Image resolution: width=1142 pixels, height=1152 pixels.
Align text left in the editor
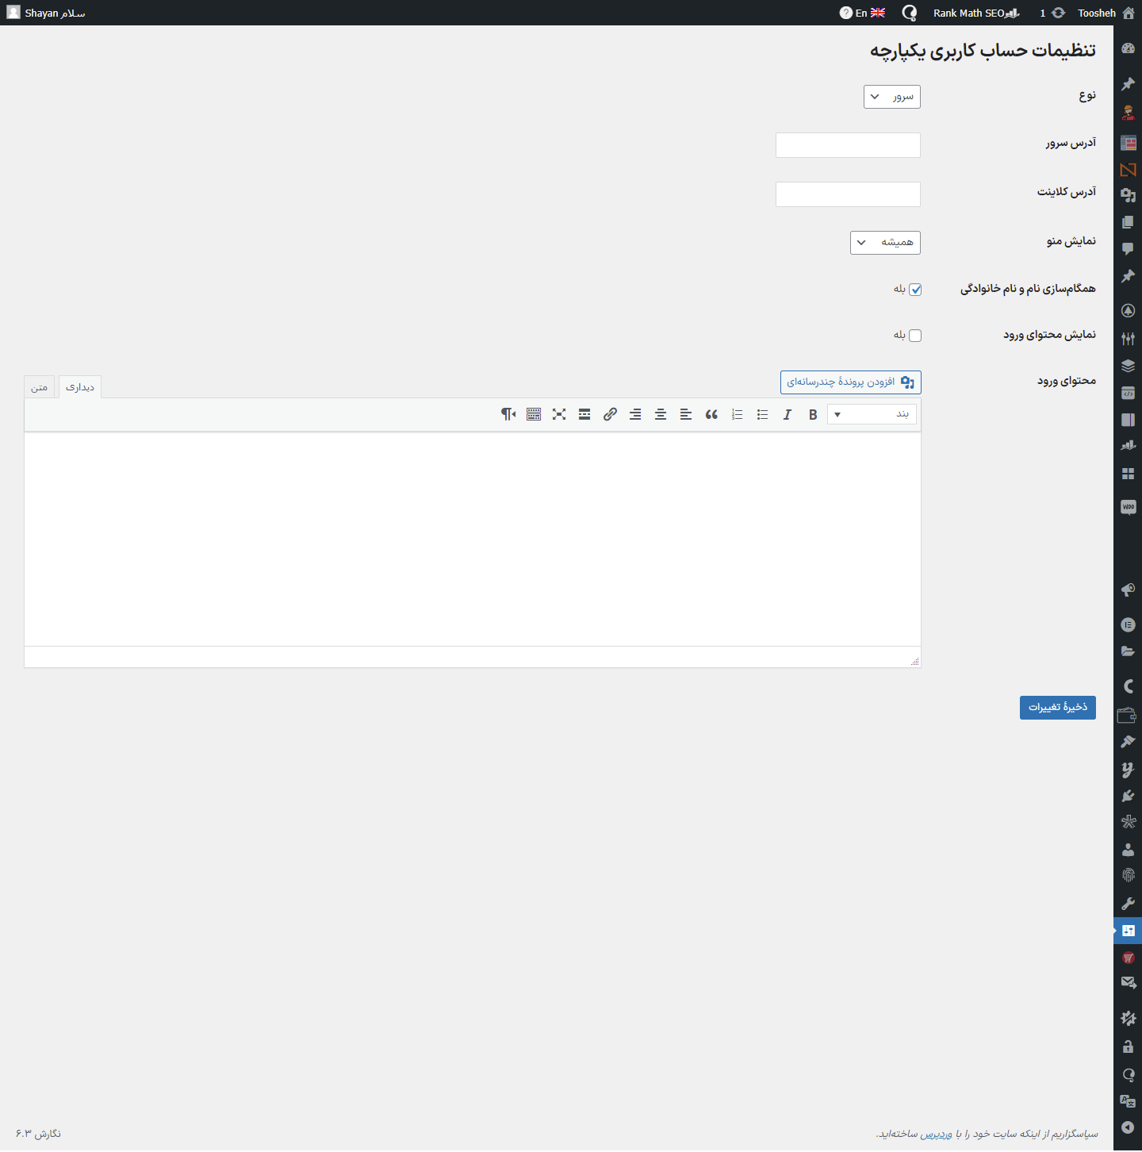point(686,414)
